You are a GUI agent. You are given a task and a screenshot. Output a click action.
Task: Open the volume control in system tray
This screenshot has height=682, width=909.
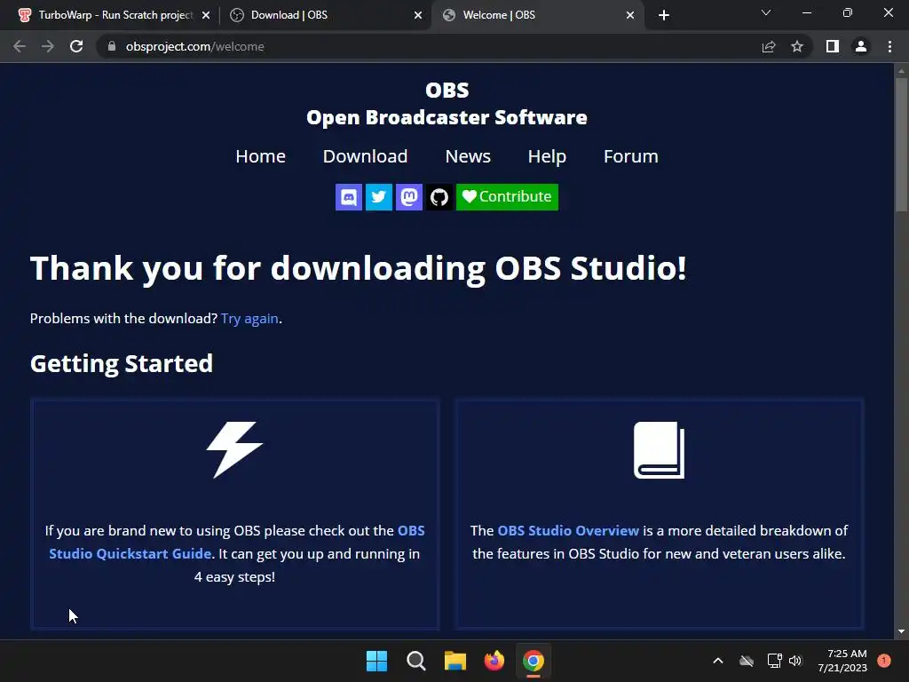[795, 661]
